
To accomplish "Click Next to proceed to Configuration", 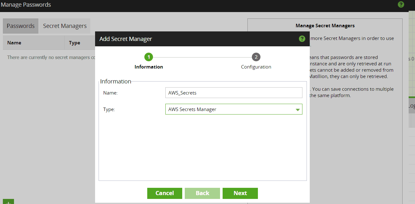I will 240,193.
